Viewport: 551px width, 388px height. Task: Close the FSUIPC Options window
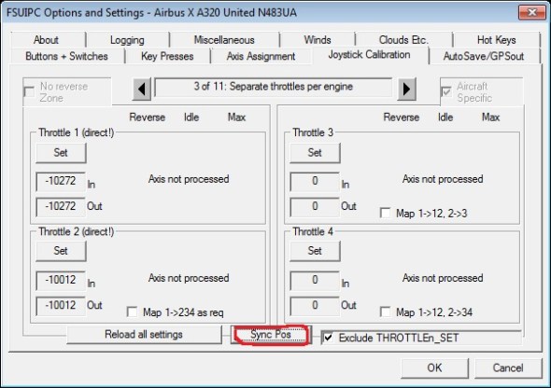[532, 13]
